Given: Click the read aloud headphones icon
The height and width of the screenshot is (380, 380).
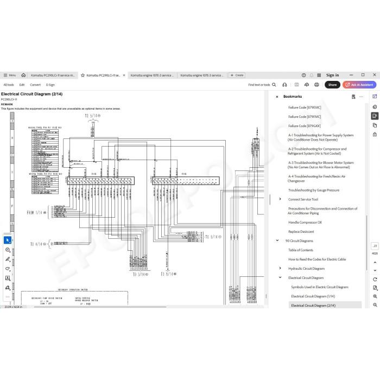Looking at the screenshot, I should coord(284,85).
